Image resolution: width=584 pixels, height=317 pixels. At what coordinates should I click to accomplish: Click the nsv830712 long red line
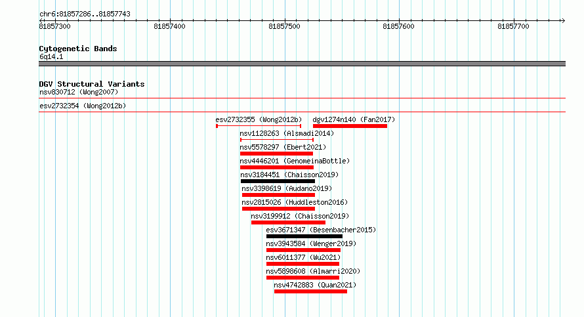pos(302,98)
